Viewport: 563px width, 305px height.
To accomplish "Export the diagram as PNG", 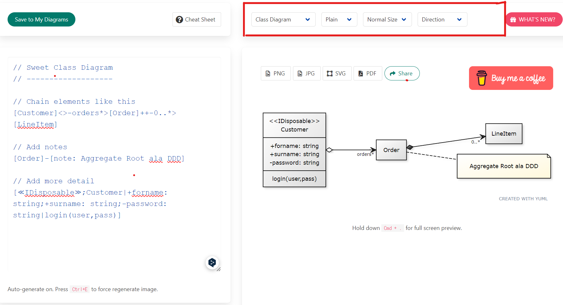I will pyautogui.click(x=276, y=73).
